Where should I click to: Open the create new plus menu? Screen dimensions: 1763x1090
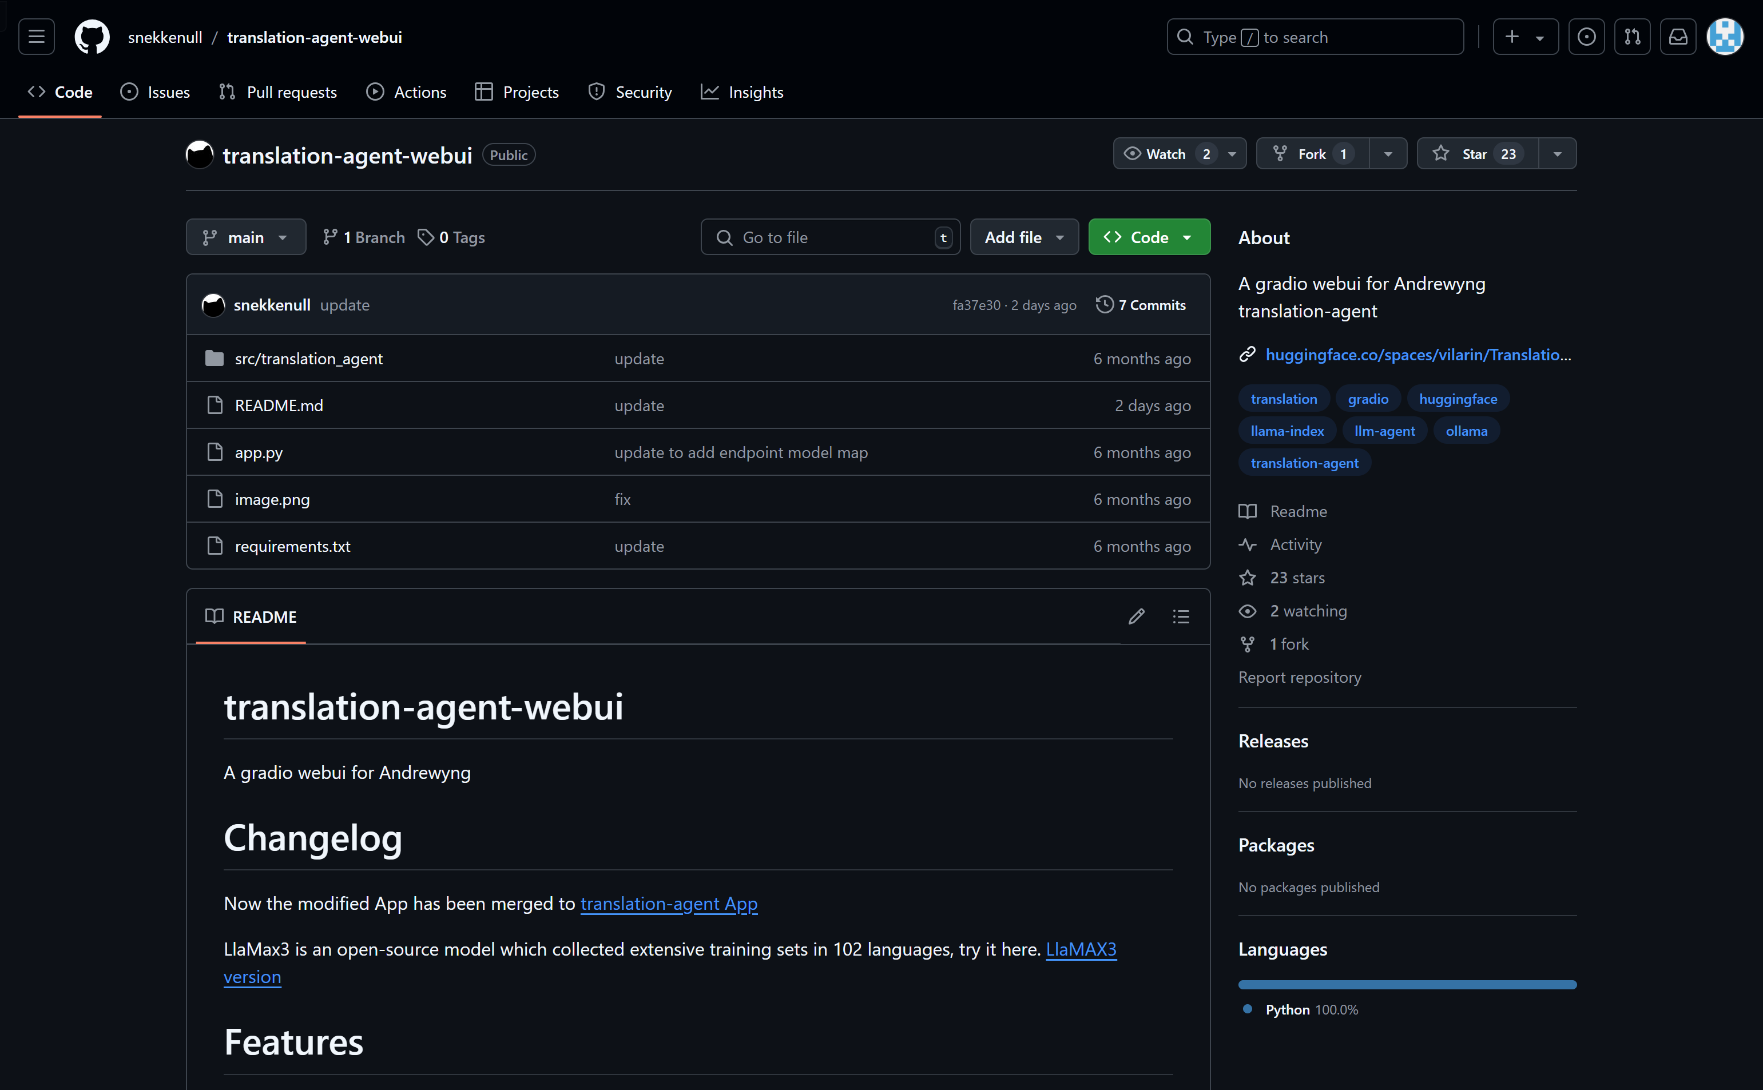[1525, 37]
